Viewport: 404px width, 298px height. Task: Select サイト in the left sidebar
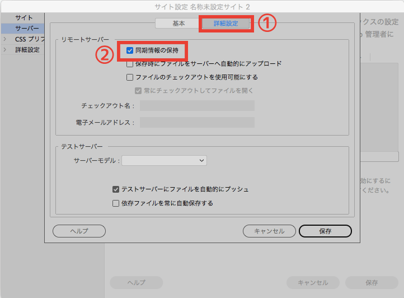24,18
